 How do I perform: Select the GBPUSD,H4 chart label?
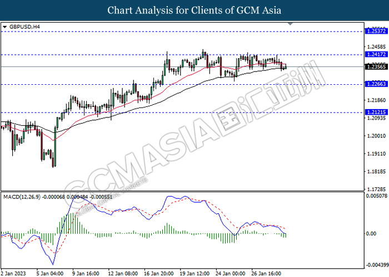coord(24,27)
